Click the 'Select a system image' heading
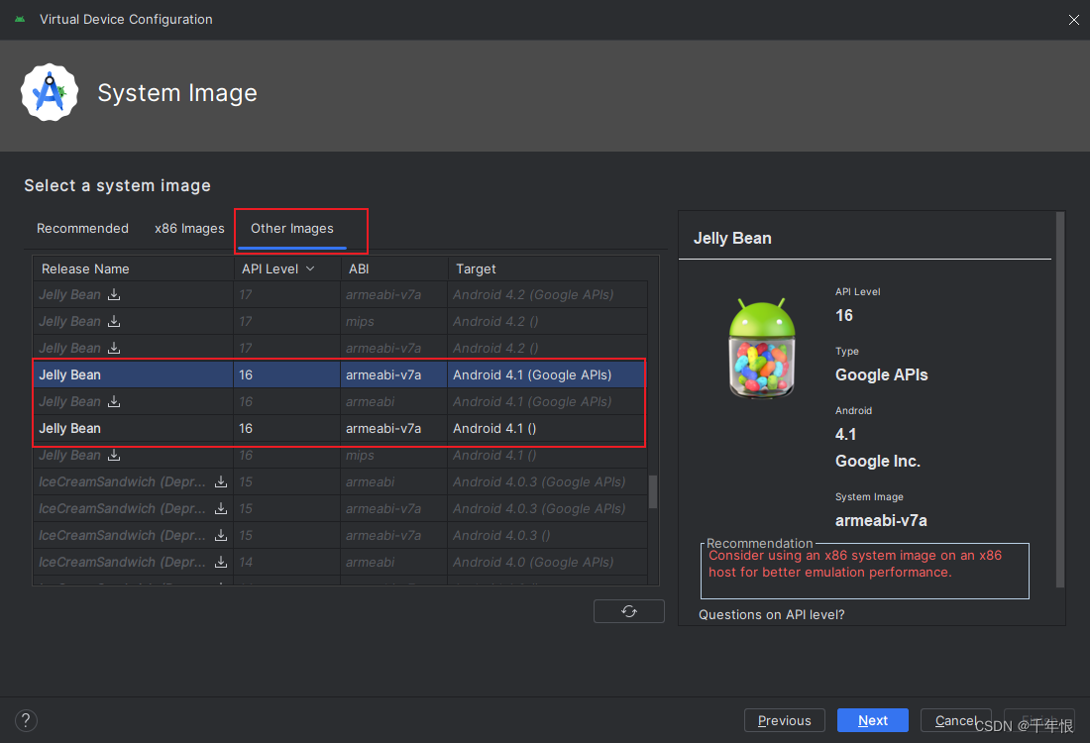The width and height of the screenshot is (1090, 743). 118,185
